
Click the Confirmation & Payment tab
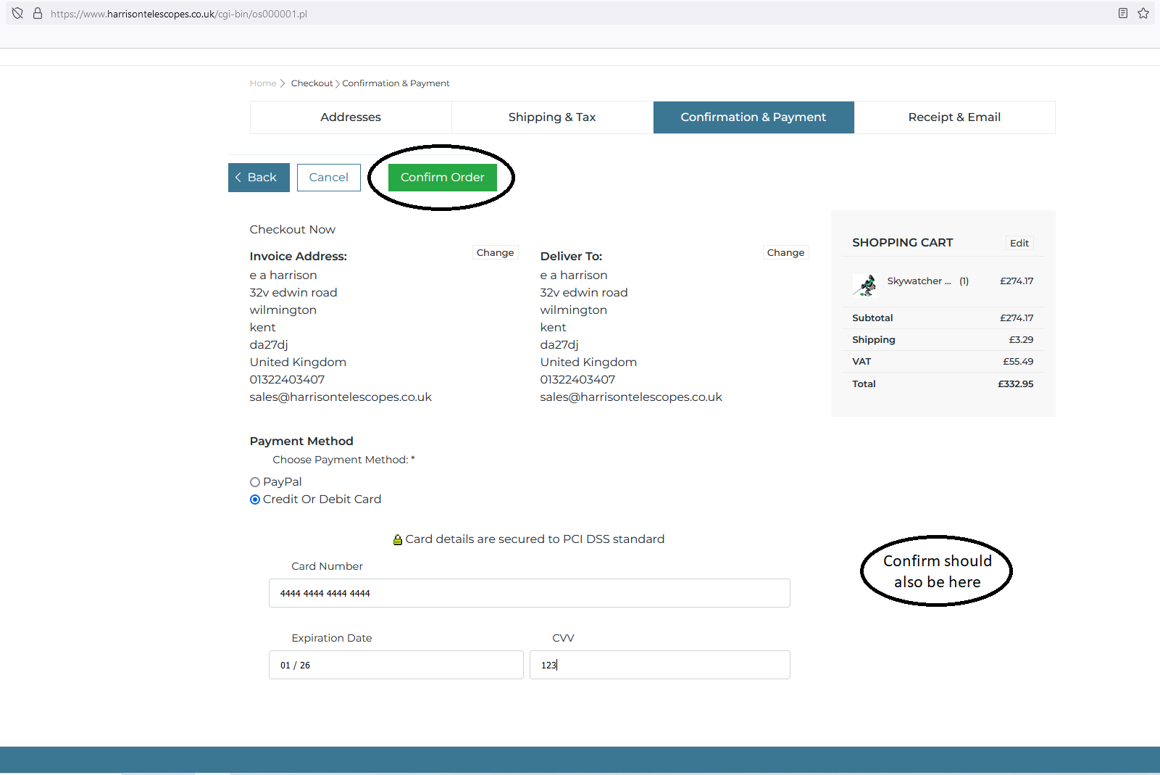(753, 117)
